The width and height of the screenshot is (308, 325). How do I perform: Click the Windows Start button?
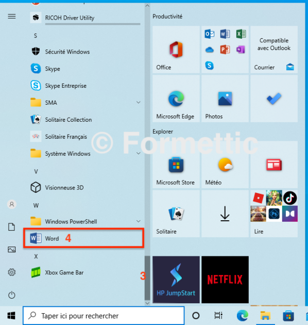coord(11,316)
